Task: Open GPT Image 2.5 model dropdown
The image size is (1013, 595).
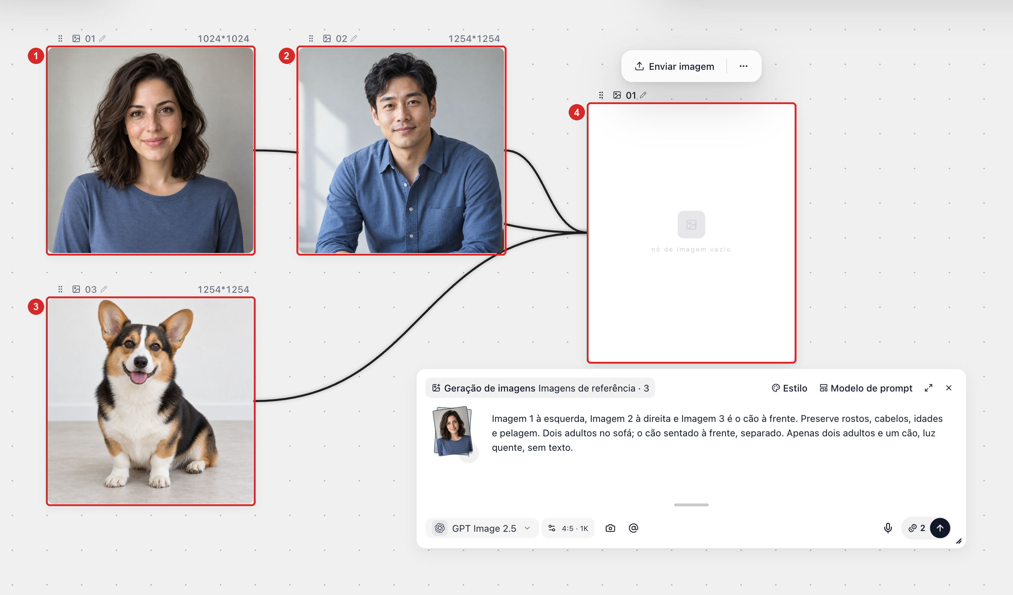Action: [x=481, y=528]
